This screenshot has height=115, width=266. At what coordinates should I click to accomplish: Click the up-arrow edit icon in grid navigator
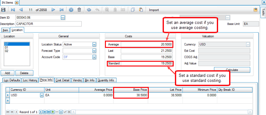point(61,112)
